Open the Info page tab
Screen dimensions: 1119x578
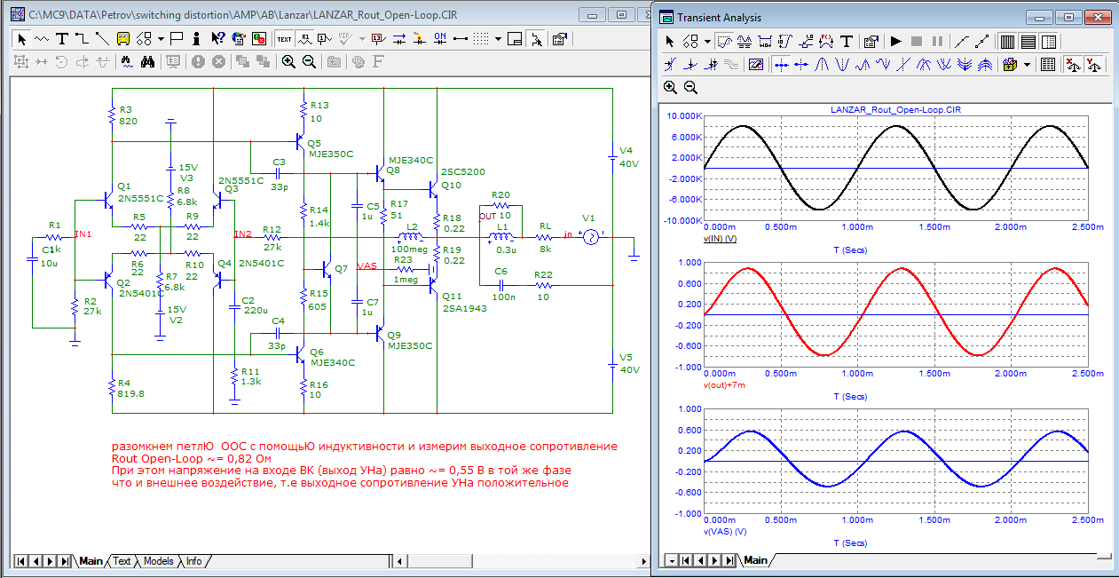pyautogui.click(x=193, y=561)
